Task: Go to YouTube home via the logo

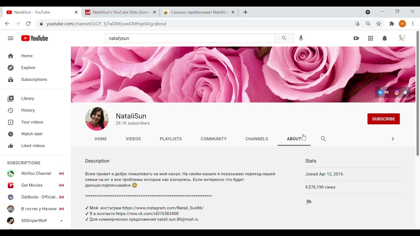Action: 34,38
